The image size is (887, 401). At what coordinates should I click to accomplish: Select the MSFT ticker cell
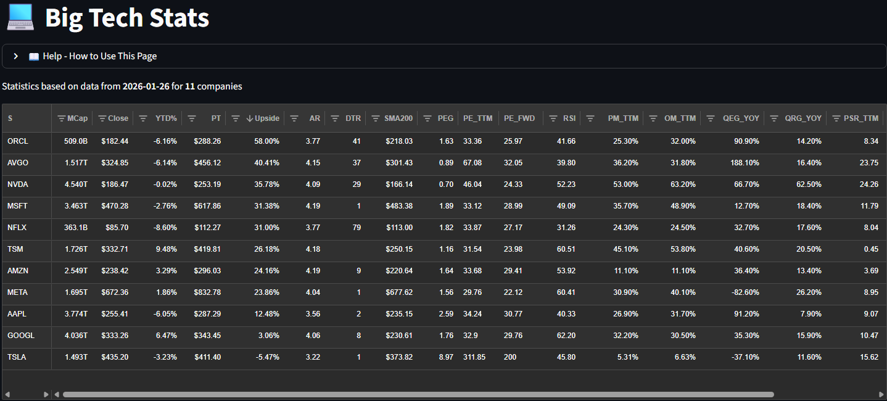click(x=27, y=207)
